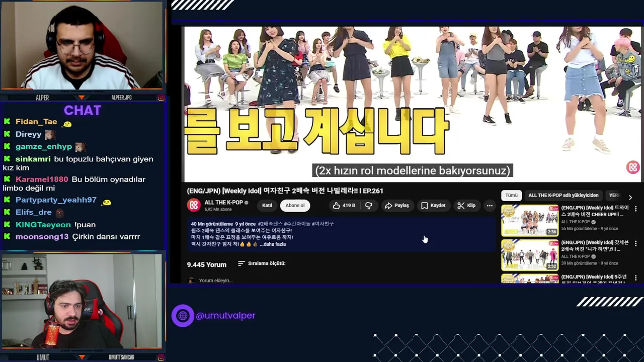Open the options menu for the CHEER UP video
This screenshot has height=362, width=644.
[x=635, y=209]
